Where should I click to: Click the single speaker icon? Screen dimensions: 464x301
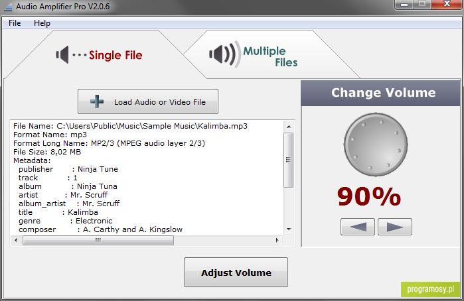[62, 55]
